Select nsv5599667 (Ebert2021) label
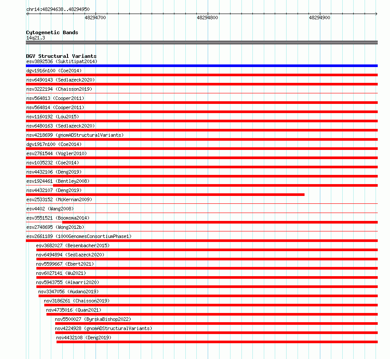 pyautogui.click(x=65, y=264)
